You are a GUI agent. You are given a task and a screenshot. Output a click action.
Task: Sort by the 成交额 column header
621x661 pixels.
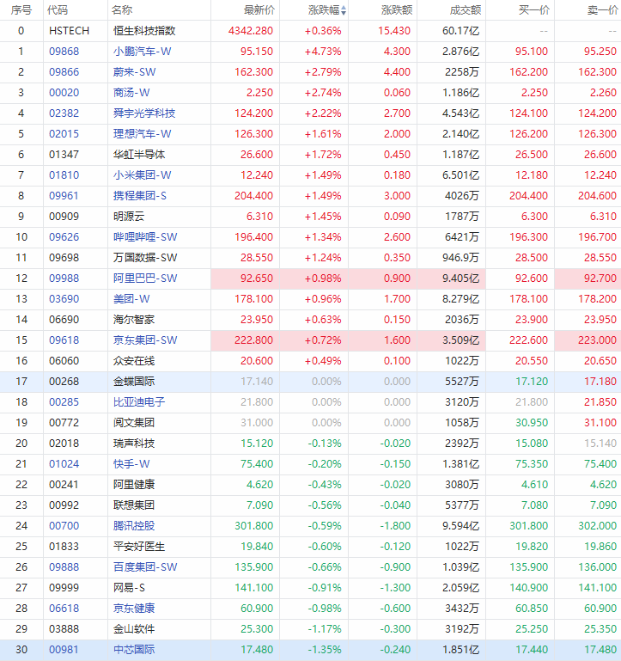[466, 10]
